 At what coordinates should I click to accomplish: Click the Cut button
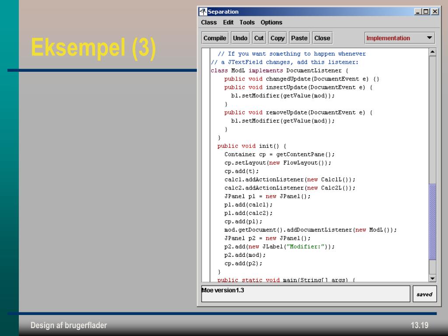click(259, 38)
